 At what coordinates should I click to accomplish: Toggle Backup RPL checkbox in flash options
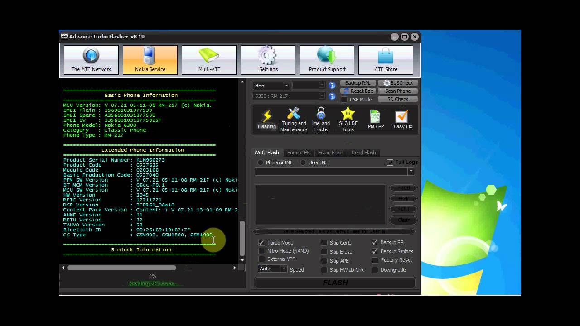click(x=375, y=242)
